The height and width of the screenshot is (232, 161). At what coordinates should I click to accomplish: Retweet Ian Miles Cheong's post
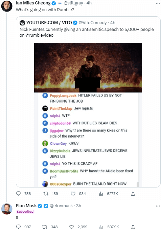(x=50, y=194)
